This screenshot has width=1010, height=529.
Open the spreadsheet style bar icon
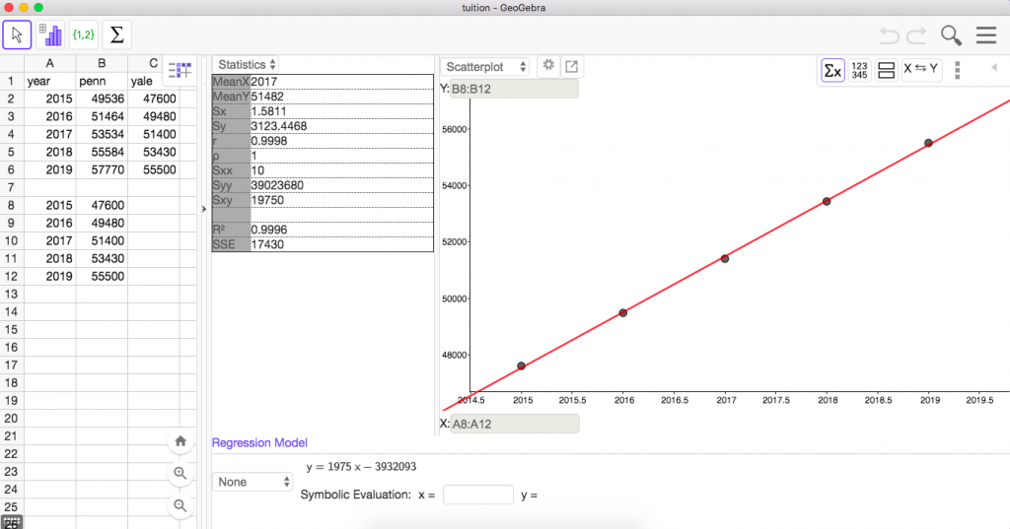180,70
